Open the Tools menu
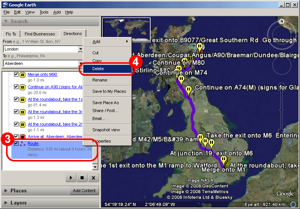The height and width of the screenshot is (209, 300). [x=44, y=12]
